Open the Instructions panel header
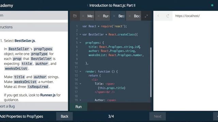This screenshot has height=122, width=218. tap(34, 27)
